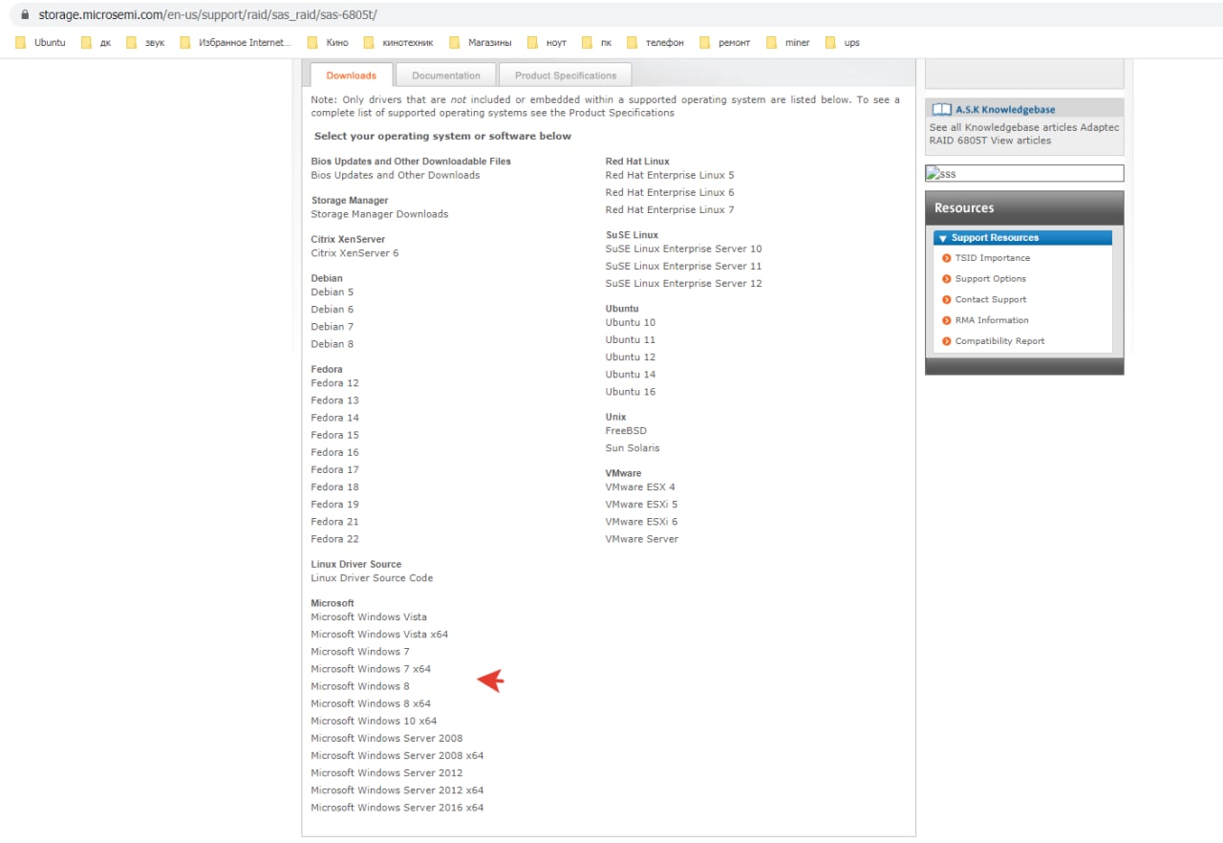Select Red Hat Enterprise Linux 7
Viewport: 1223px width, 843px height.
[670, 210]
